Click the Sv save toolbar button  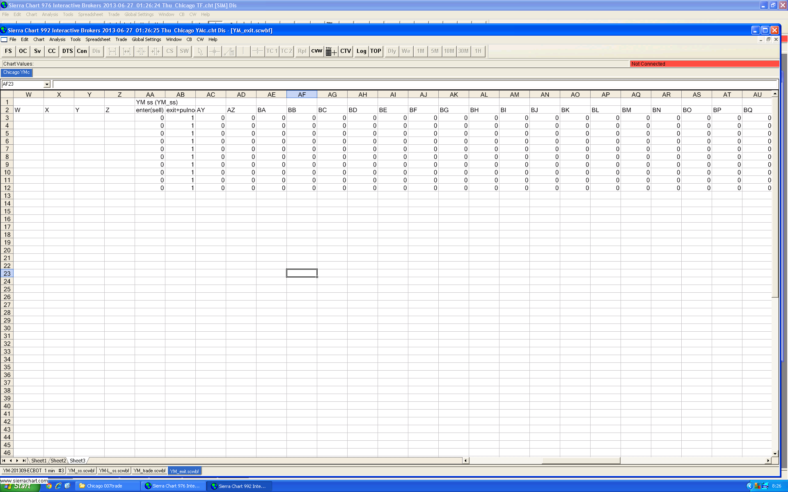pos(37,51)
